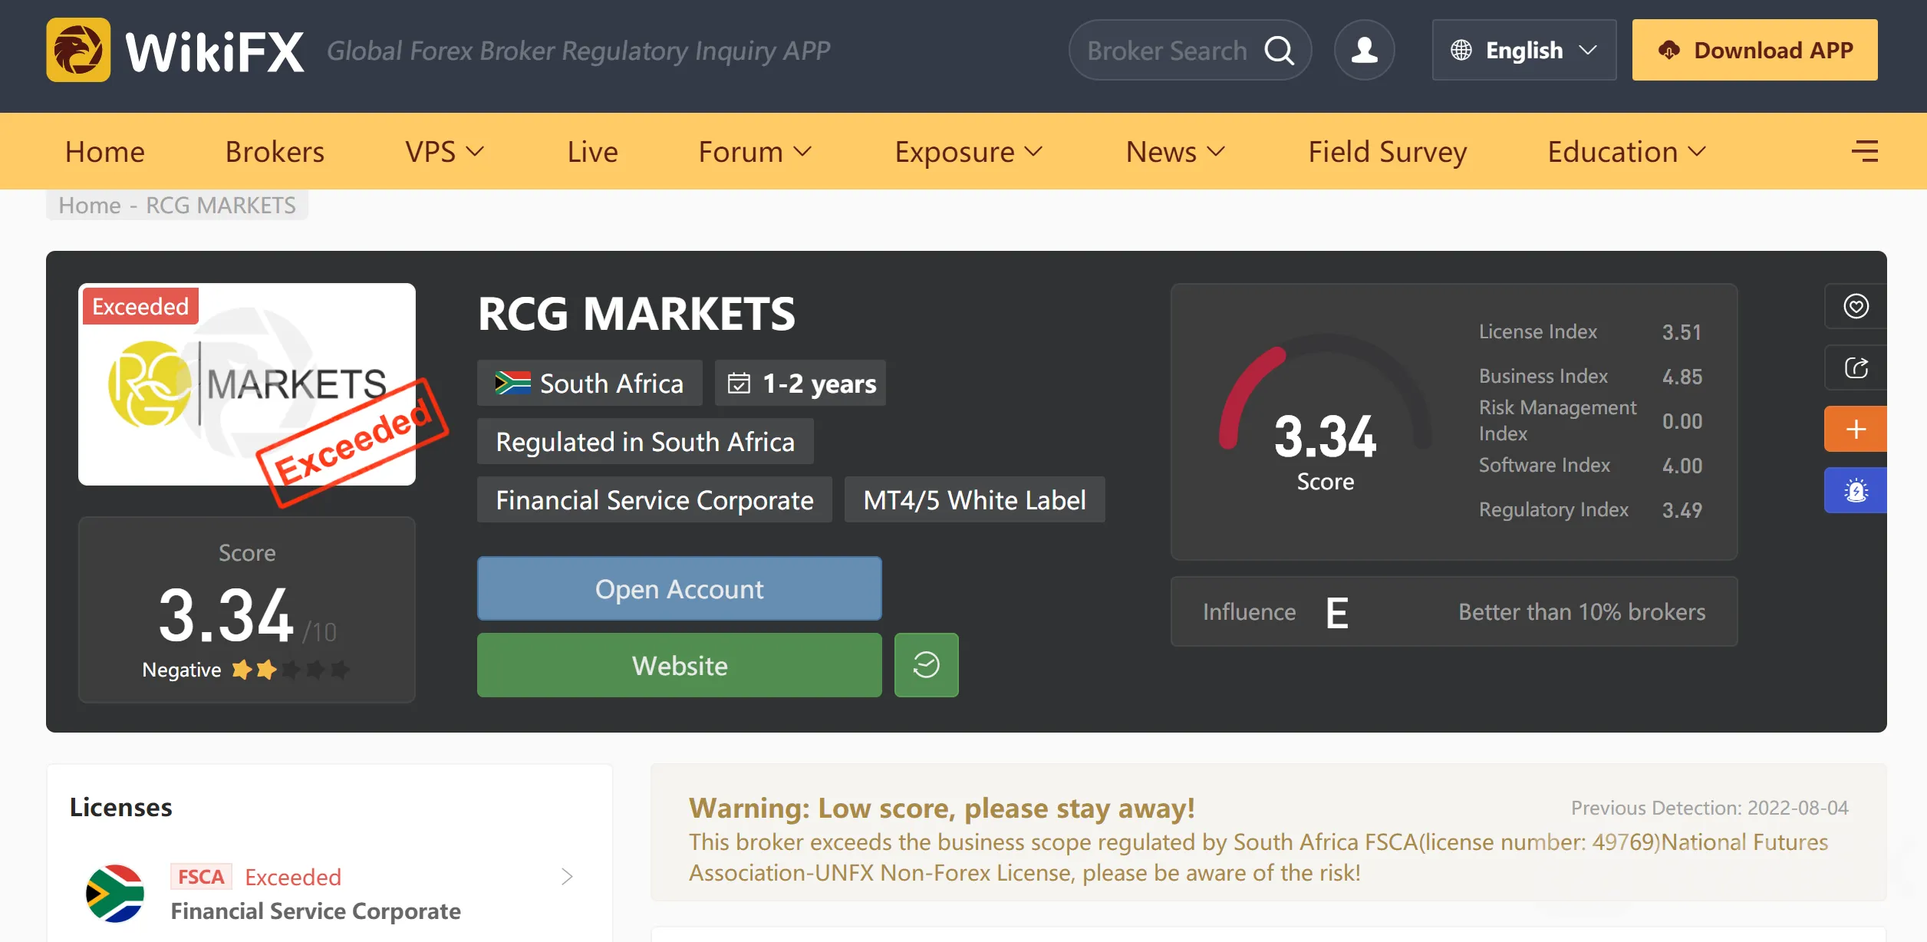The image size is (1927, 942).
Task: Open the Field Survey nav item
Action: 1387,151
